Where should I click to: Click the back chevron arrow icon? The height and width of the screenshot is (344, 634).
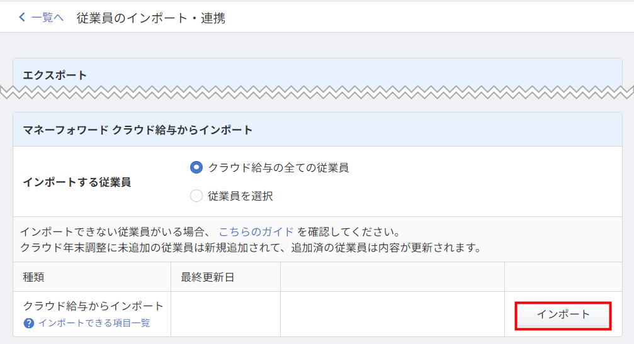click(23, 18)
